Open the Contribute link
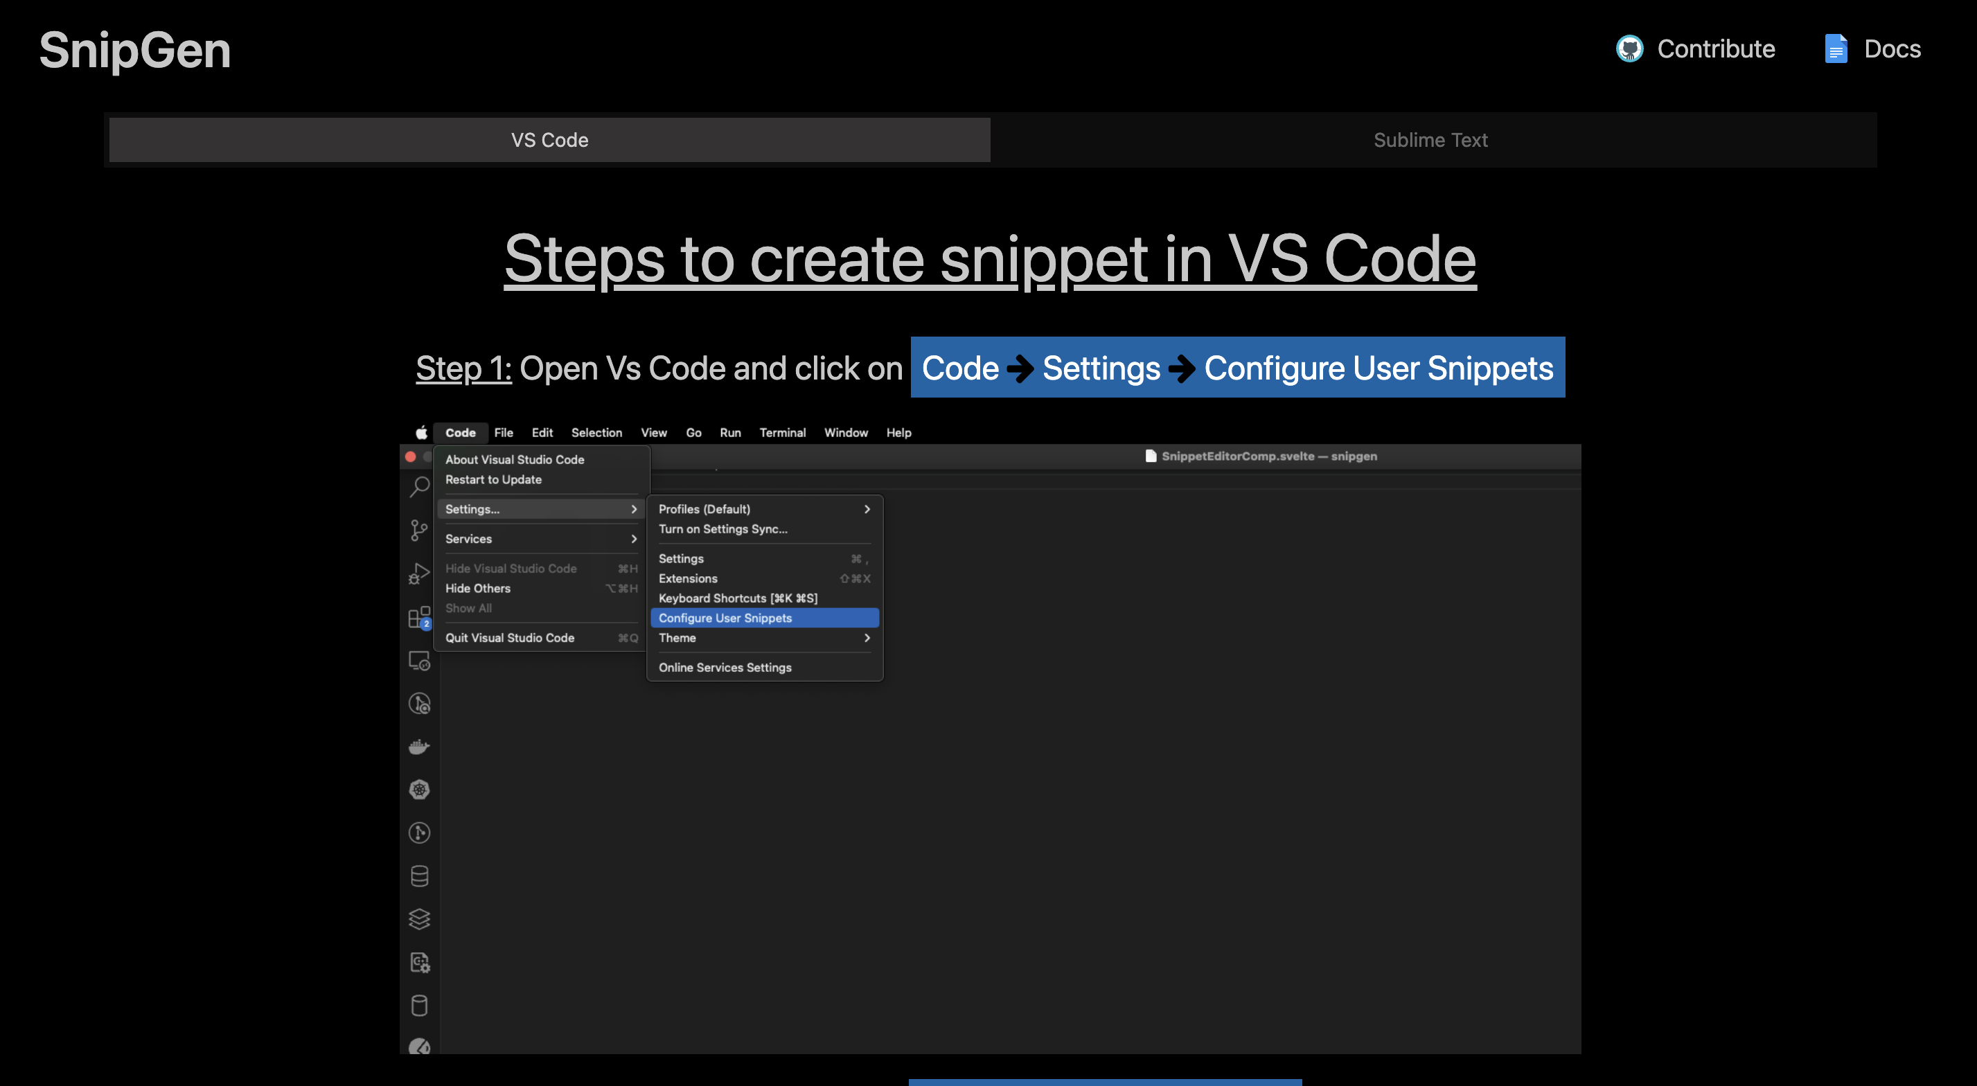 point(1695,49)
